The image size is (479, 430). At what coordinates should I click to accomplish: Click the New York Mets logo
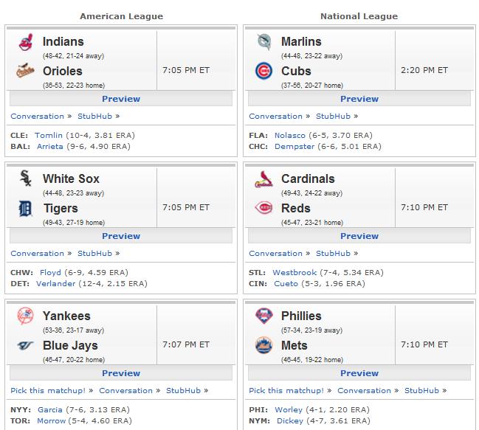(263, 345)
